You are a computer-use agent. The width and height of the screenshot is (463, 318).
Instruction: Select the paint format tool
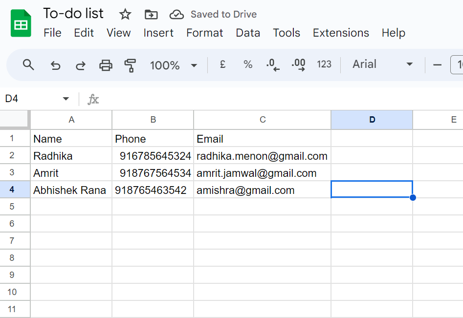click(x=130, y=65)
